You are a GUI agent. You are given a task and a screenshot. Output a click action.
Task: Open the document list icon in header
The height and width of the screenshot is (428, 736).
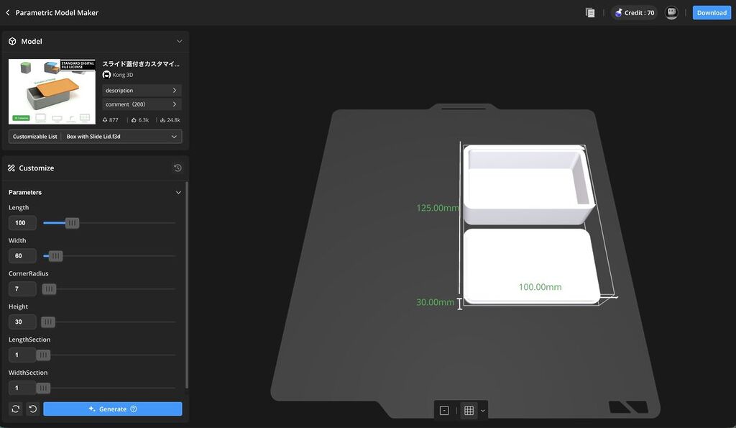point(590,13)
